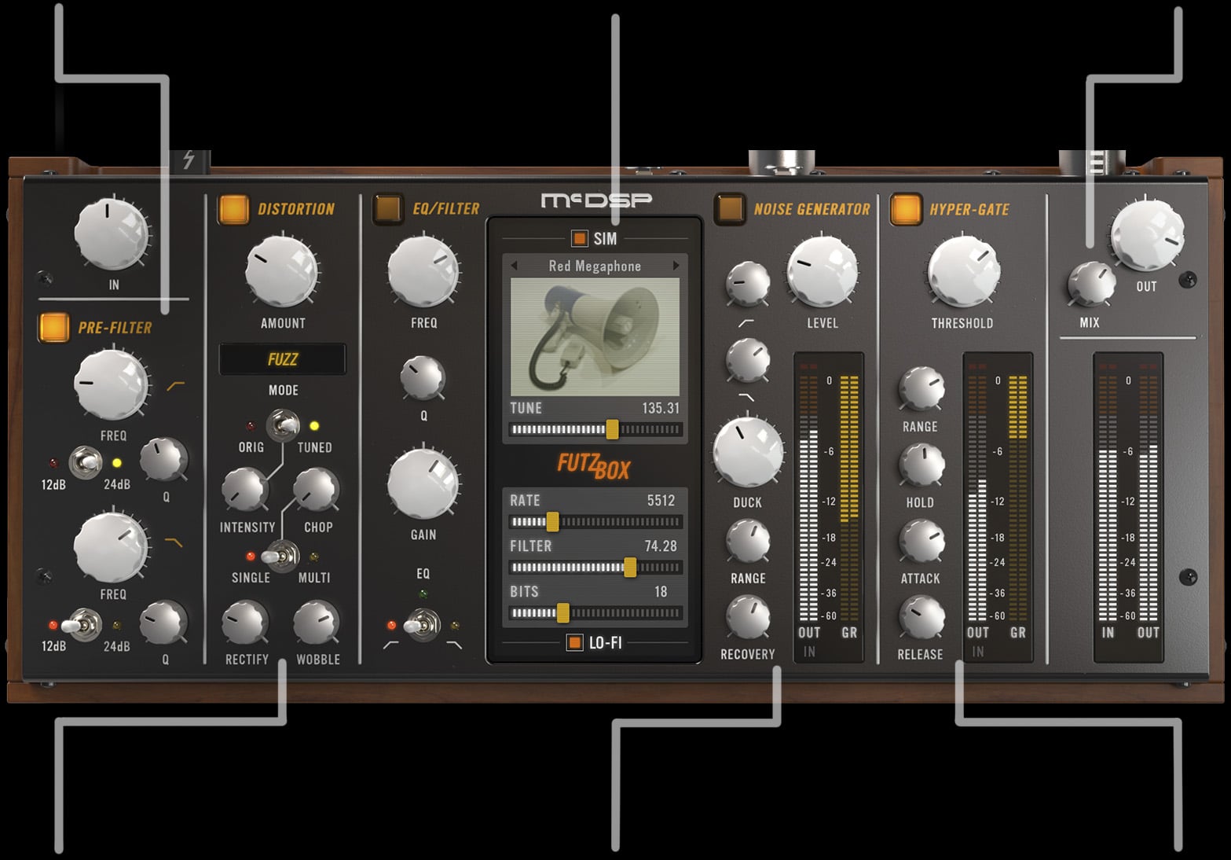Flip the EQ filter shape toggle switch
Image resolution: width=1231 pixels, height=860 pixels.
423,626
